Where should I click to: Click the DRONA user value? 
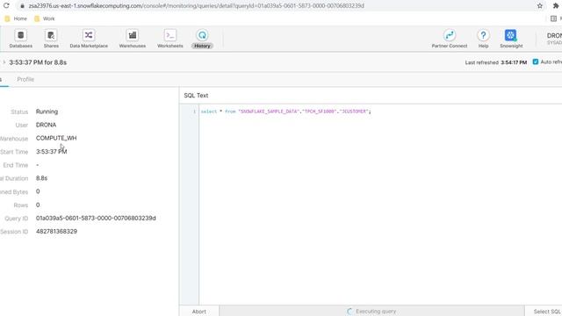click(46, 125)
